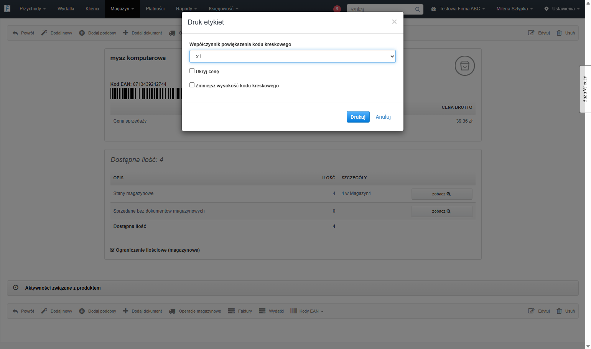The image size is (591, 349).
Task: Click the large product basket icon
Action: [465, 66]
